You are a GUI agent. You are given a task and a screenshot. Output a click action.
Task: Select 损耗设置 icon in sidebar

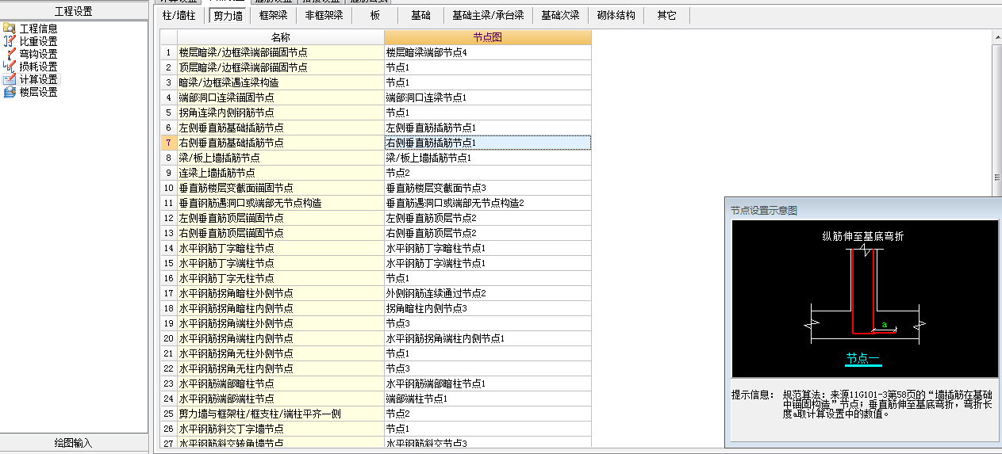click(x=10, y=67)
